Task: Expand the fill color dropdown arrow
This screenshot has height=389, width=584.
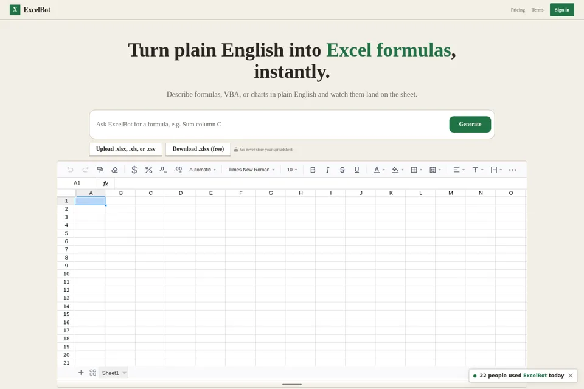Action: pos(402,170)
